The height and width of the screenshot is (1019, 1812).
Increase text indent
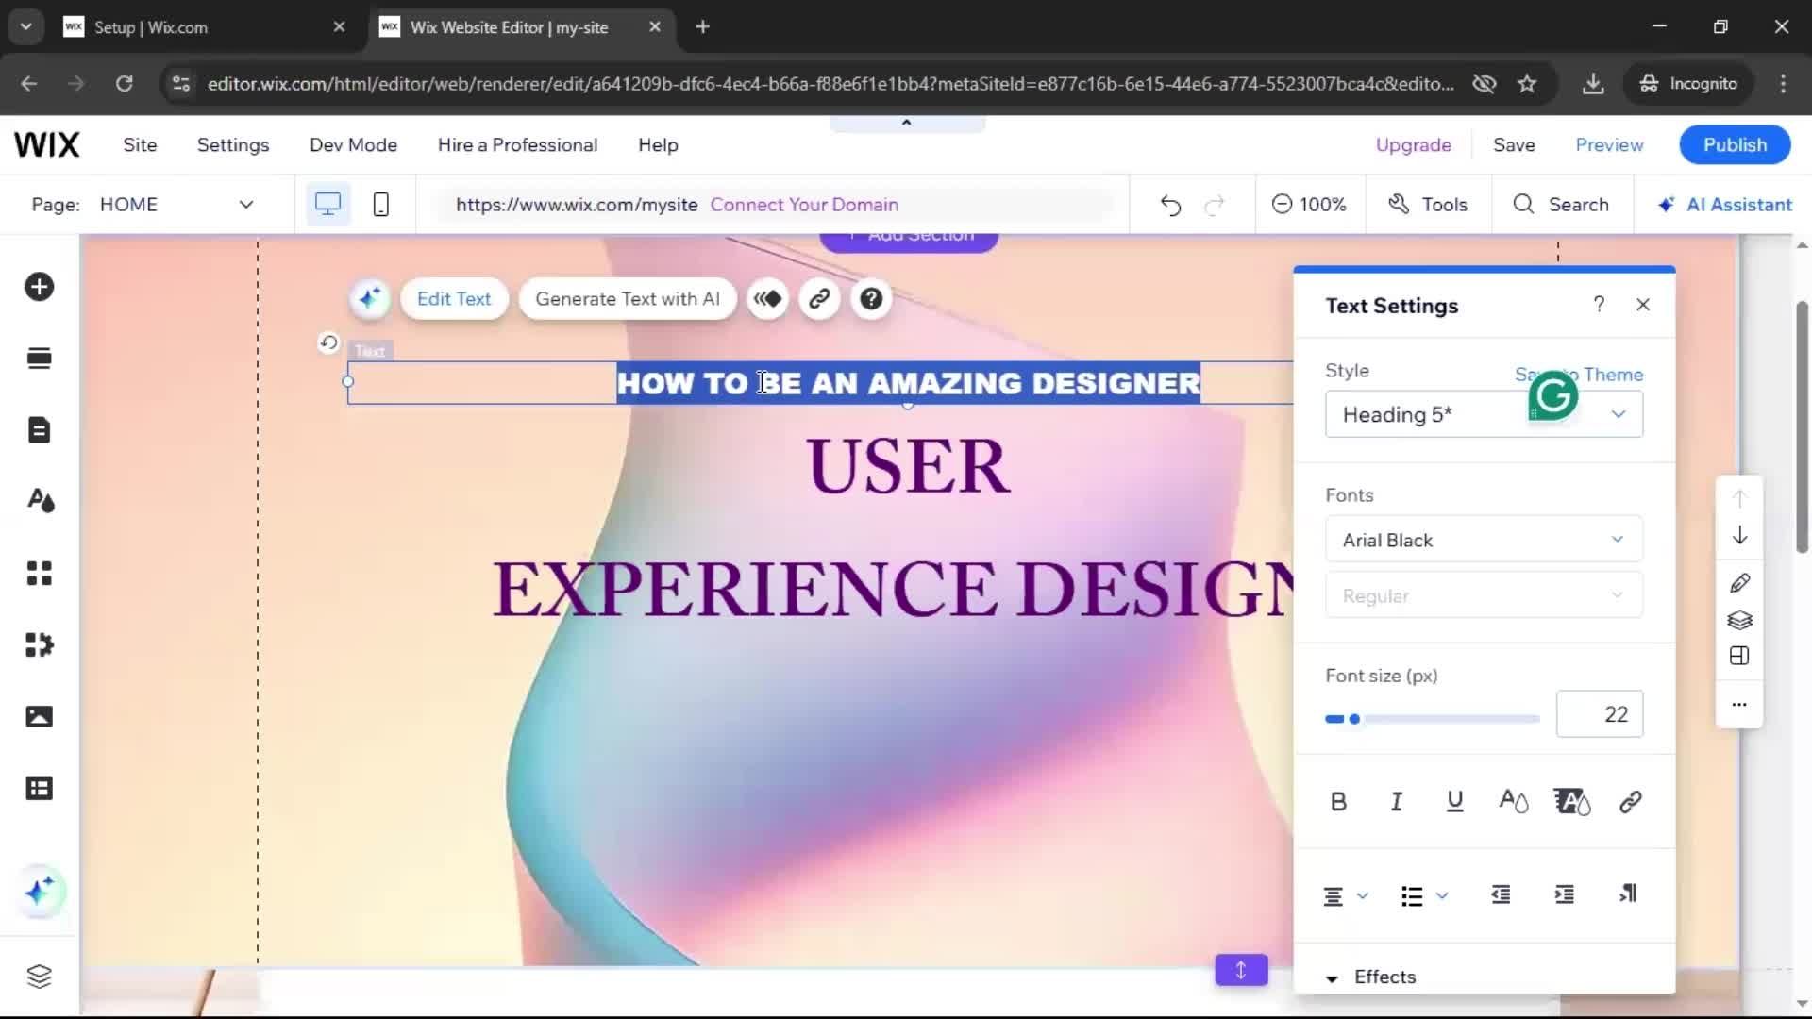tap(1564, 894)
